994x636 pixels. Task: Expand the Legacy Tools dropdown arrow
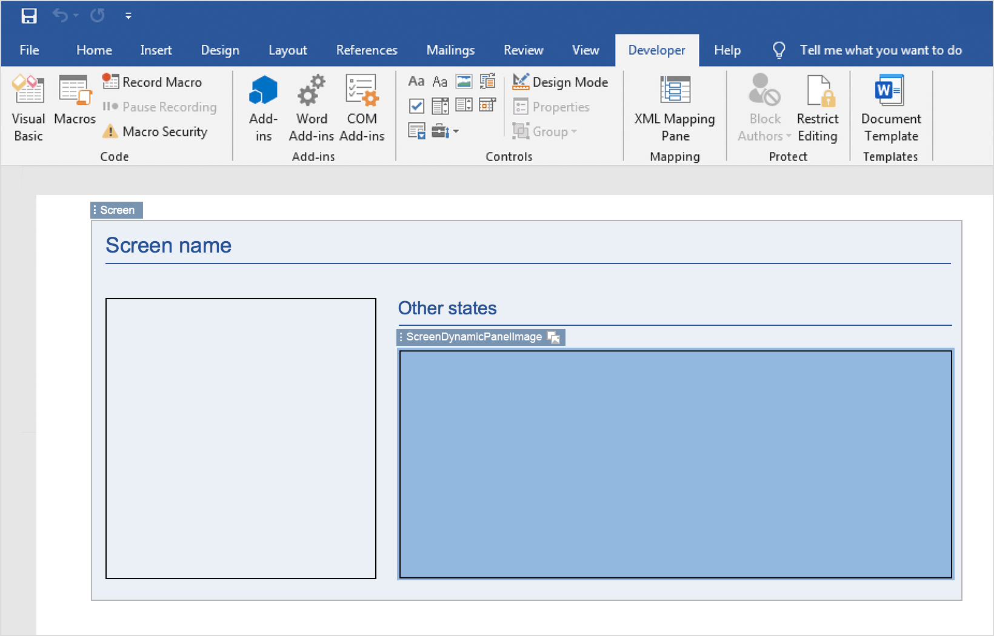456,131
